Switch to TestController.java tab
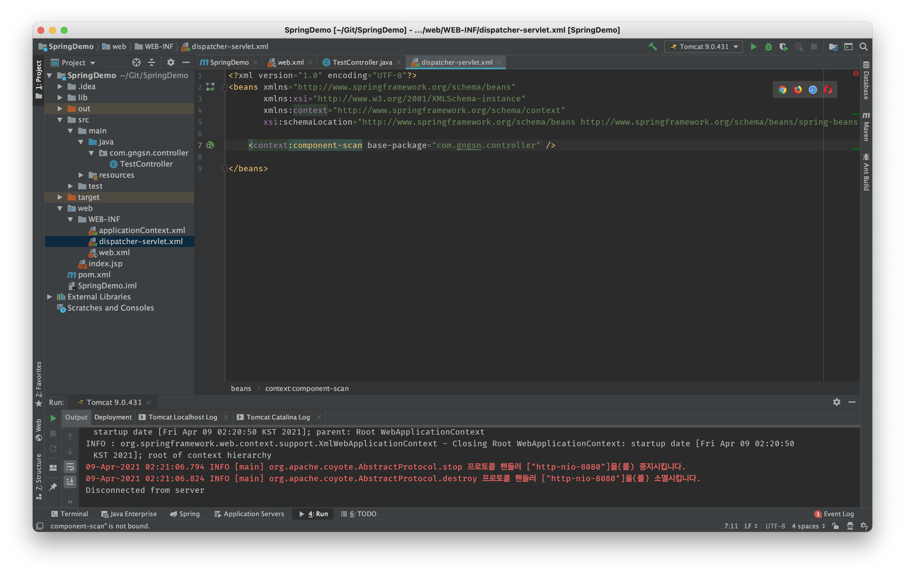Screen dimensions: 905x575 tap(362, 62)
